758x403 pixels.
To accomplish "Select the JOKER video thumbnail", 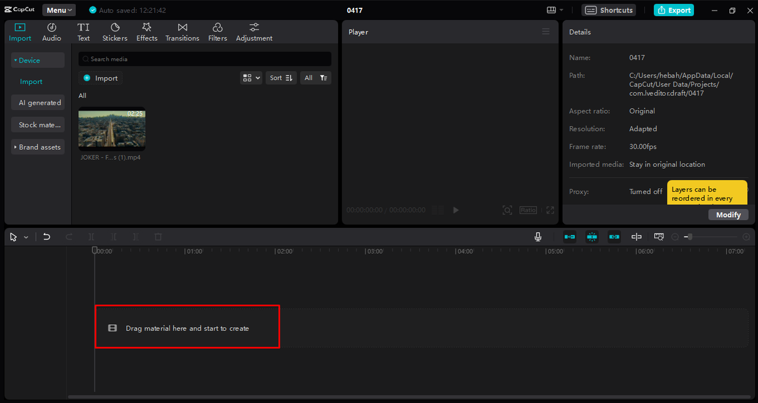I will [x=112, y=128].
